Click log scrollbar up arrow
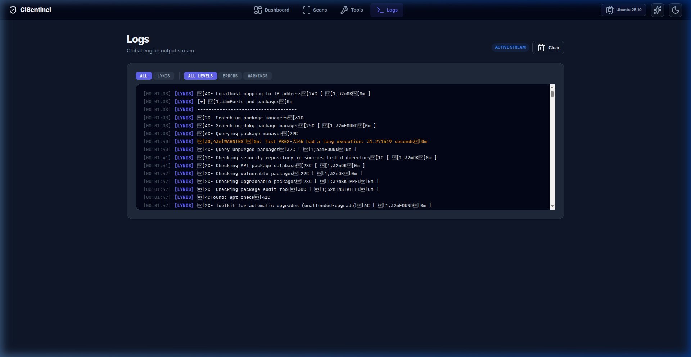 [x=552, y=87]
